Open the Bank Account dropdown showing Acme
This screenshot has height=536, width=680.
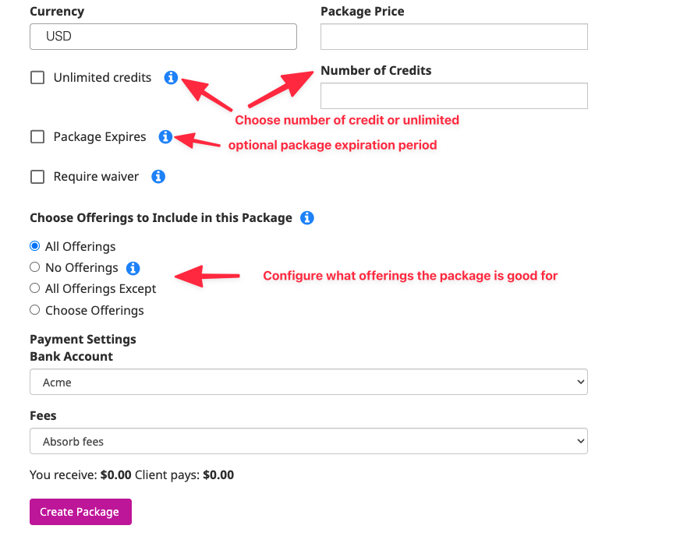click(x=309, y=382)
